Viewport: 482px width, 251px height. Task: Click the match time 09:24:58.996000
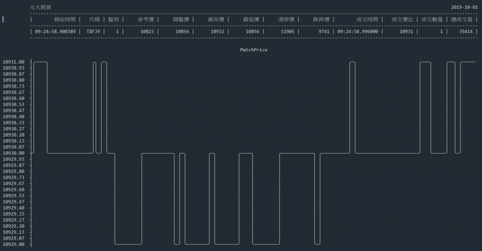coord(358,32)
